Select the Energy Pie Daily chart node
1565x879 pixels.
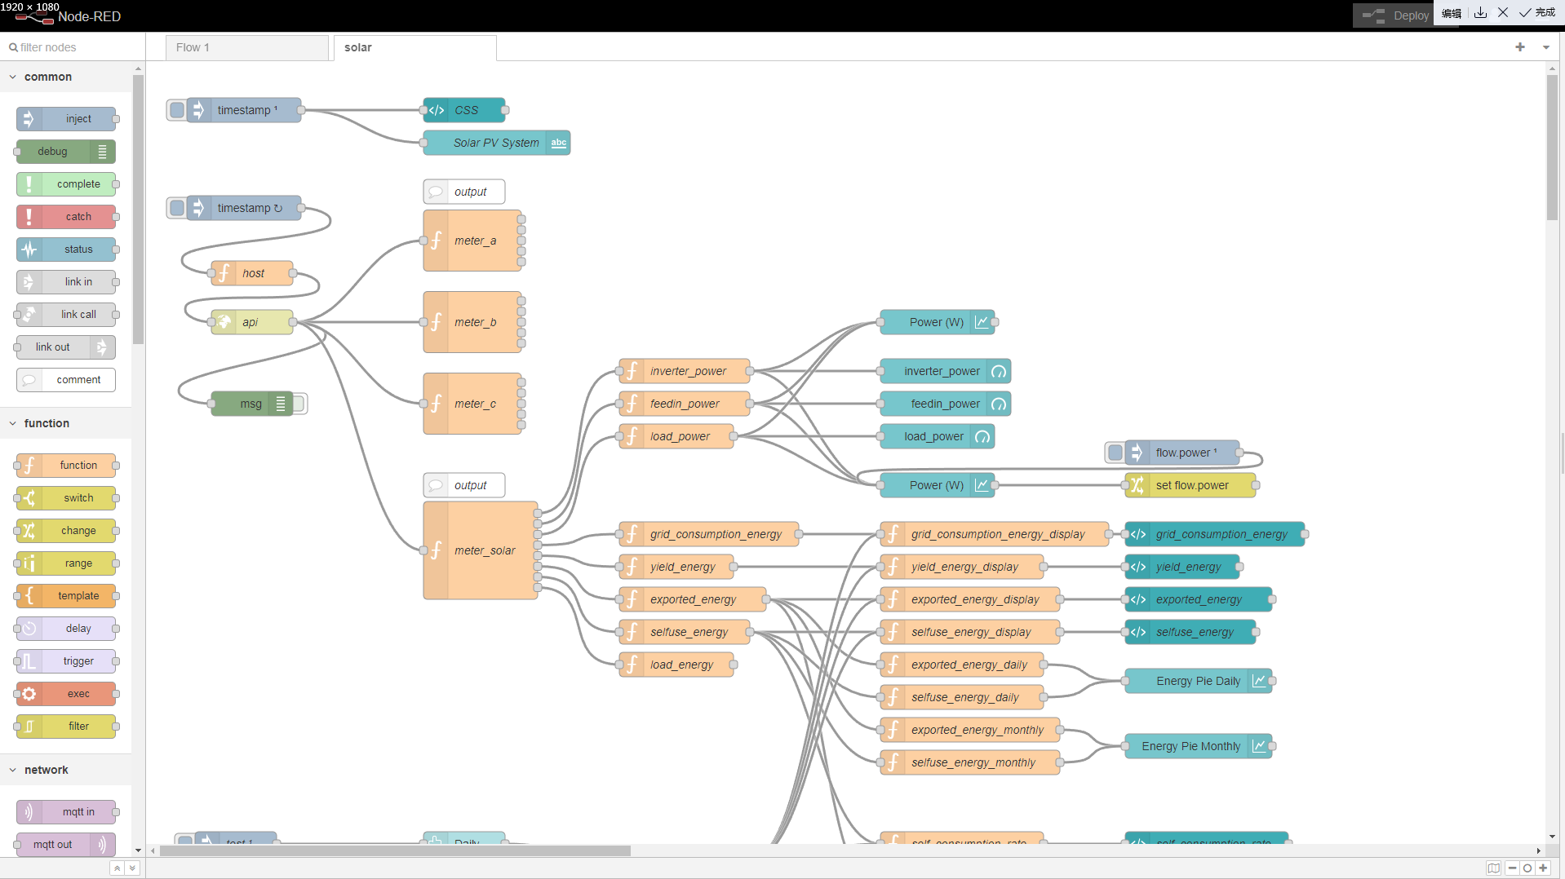tap(1198, 681)
